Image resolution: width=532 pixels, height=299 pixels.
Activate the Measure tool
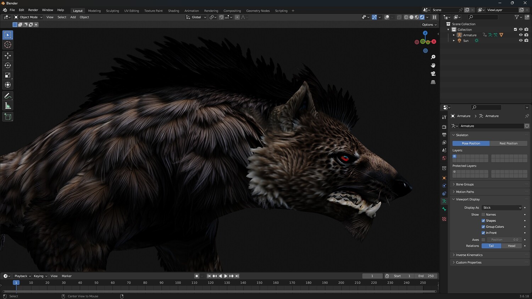pos(8,106)
